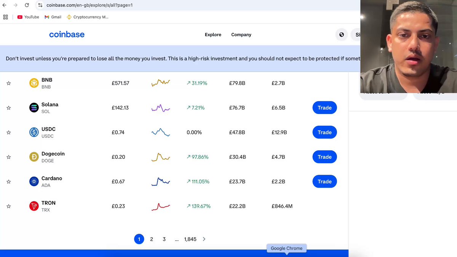This screenshot has width=457, height=257.
Task: Trade Solana
Action: 324,108
